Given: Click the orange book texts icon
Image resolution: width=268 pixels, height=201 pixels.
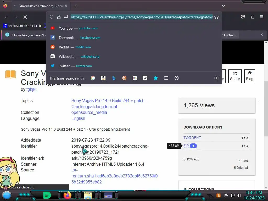Looking at the screenshot, I should pyautogui.click(x=10, y=74).
